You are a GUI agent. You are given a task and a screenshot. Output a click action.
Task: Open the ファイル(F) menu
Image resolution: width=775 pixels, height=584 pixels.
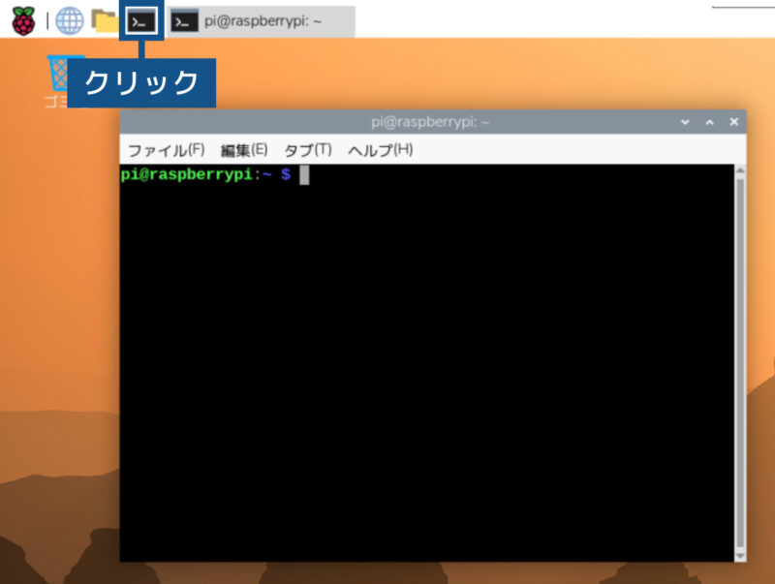pyautogui.click(x=166, y=150)
